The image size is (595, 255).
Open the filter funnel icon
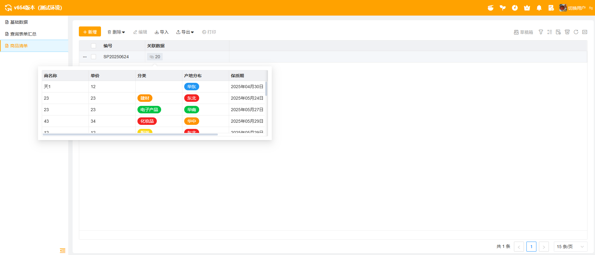pos(541,32)
